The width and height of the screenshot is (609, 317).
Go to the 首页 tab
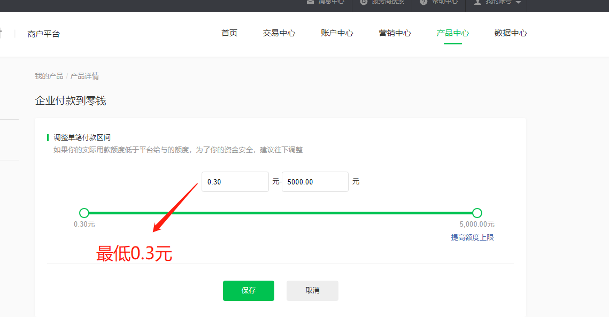point(229,33)
